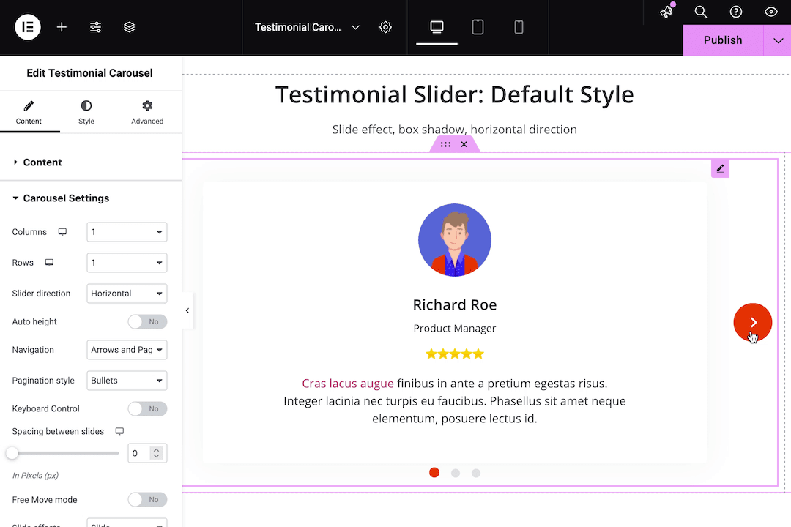Open the Columns dropdown
This screenshot has width=791, height=527.
point(127,232)
